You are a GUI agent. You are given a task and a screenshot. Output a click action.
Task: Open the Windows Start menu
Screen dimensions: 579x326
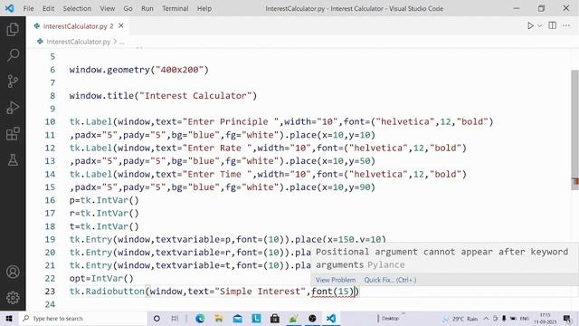9,318
